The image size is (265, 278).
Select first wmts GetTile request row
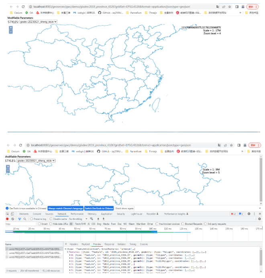[34, 249]
